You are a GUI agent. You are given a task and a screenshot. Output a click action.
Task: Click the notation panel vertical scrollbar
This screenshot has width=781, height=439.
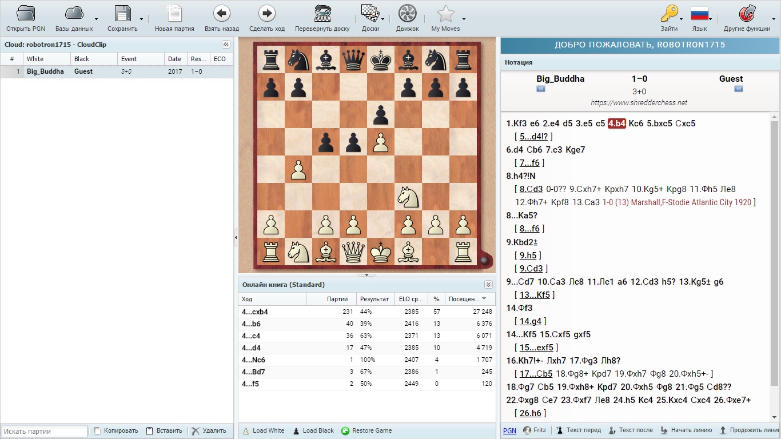click(x=774, y=252)
